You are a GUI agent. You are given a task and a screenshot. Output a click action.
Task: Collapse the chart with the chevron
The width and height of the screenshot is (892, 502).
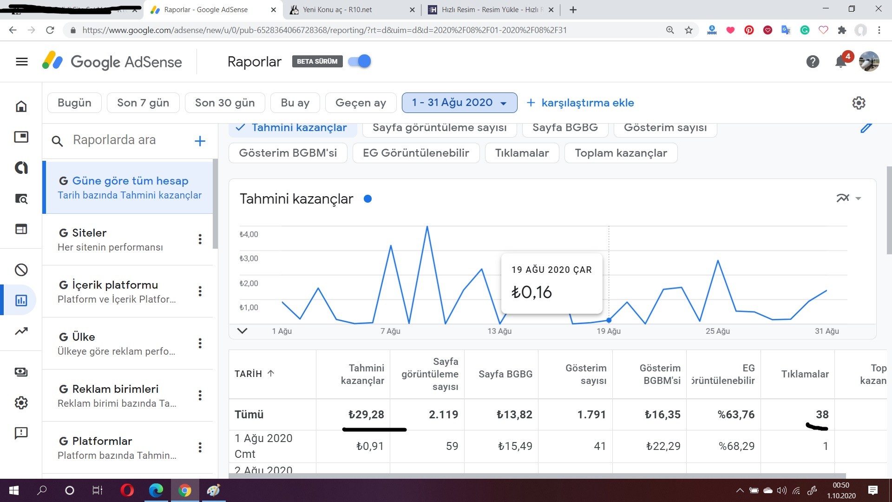(242, 331)
